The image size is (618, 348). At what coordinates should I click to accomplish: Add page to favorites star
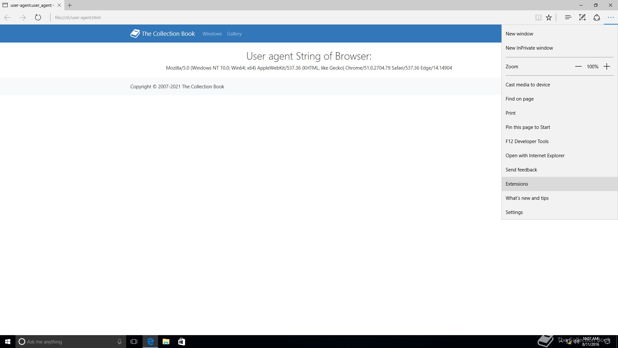click(549, 17)
